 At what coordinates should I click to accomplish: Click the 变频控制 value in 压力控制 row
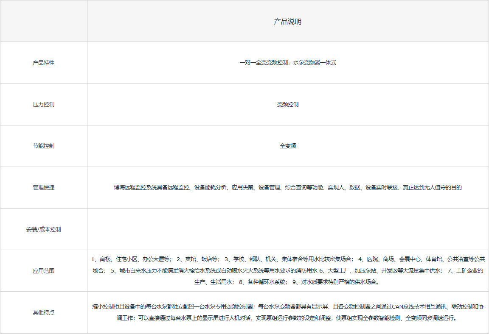point(288,104)
